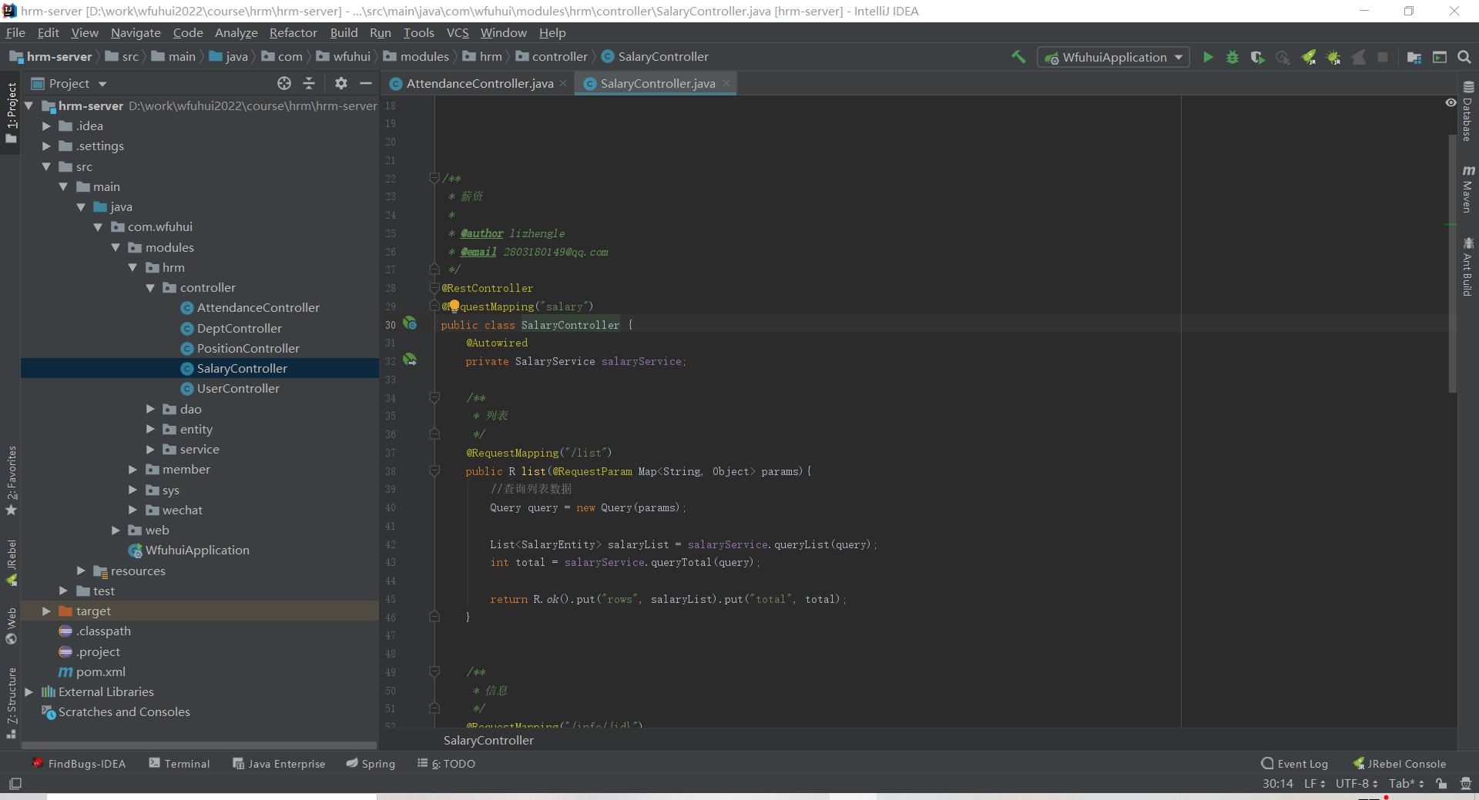Select UserController in project tree

tap(238, 388)
